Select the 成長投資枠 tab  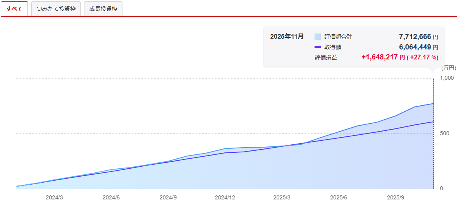103,9
